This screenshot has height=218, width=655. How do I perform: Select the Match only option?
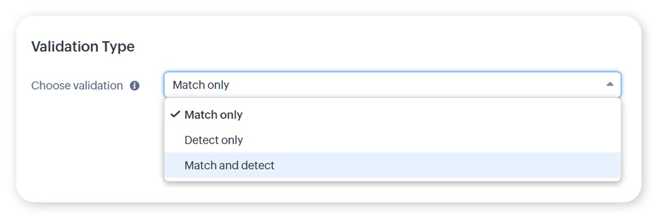(213, 115)
